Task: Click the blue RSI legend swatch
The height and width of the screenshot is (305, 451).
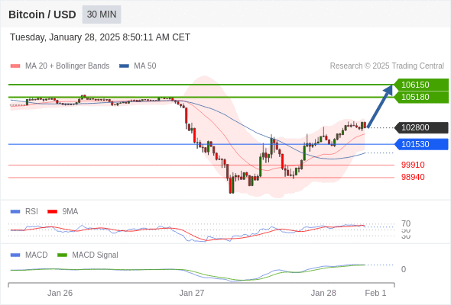Action: click(x=15, y=212)
